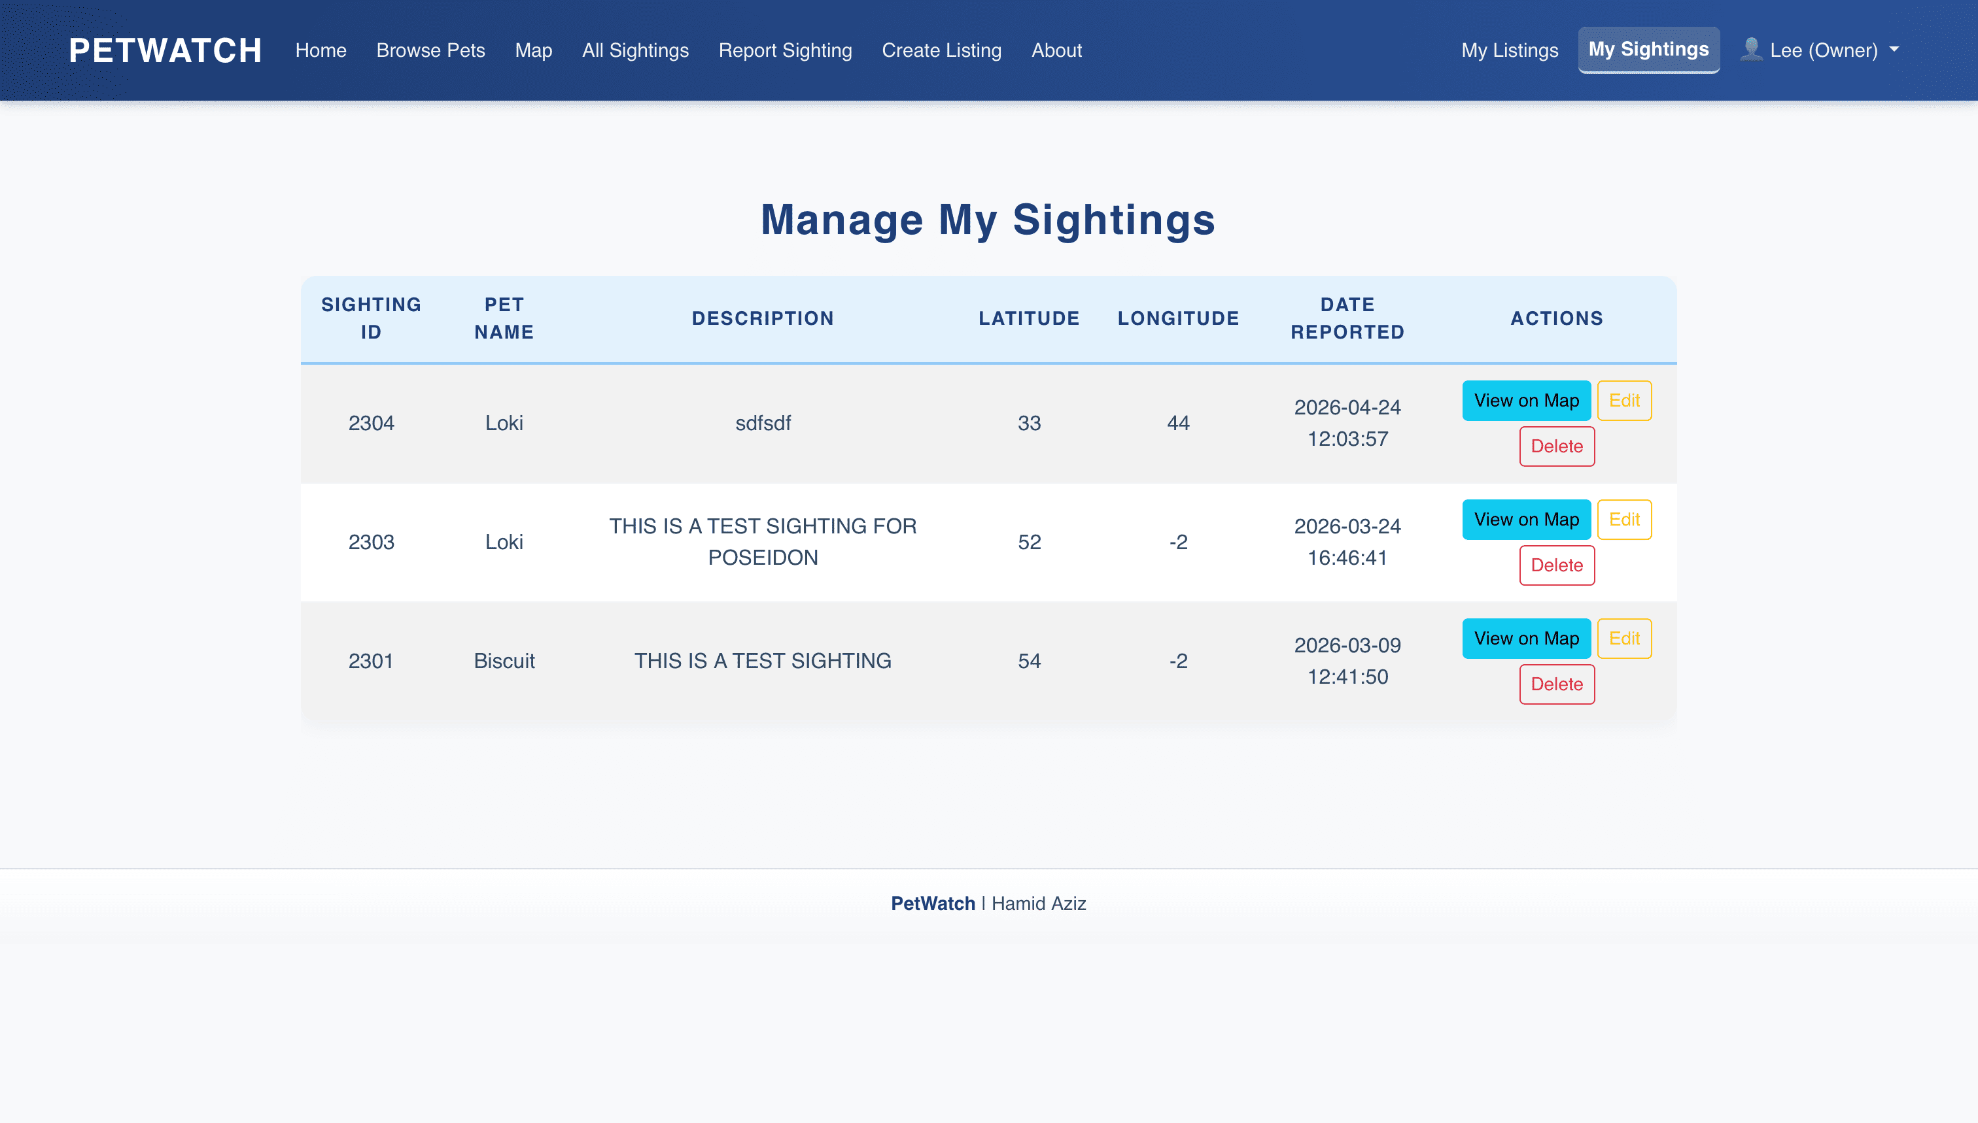This screenshot has height=1123, width=1978.
Task: Edit sighting 2301
Action: 1623,638
